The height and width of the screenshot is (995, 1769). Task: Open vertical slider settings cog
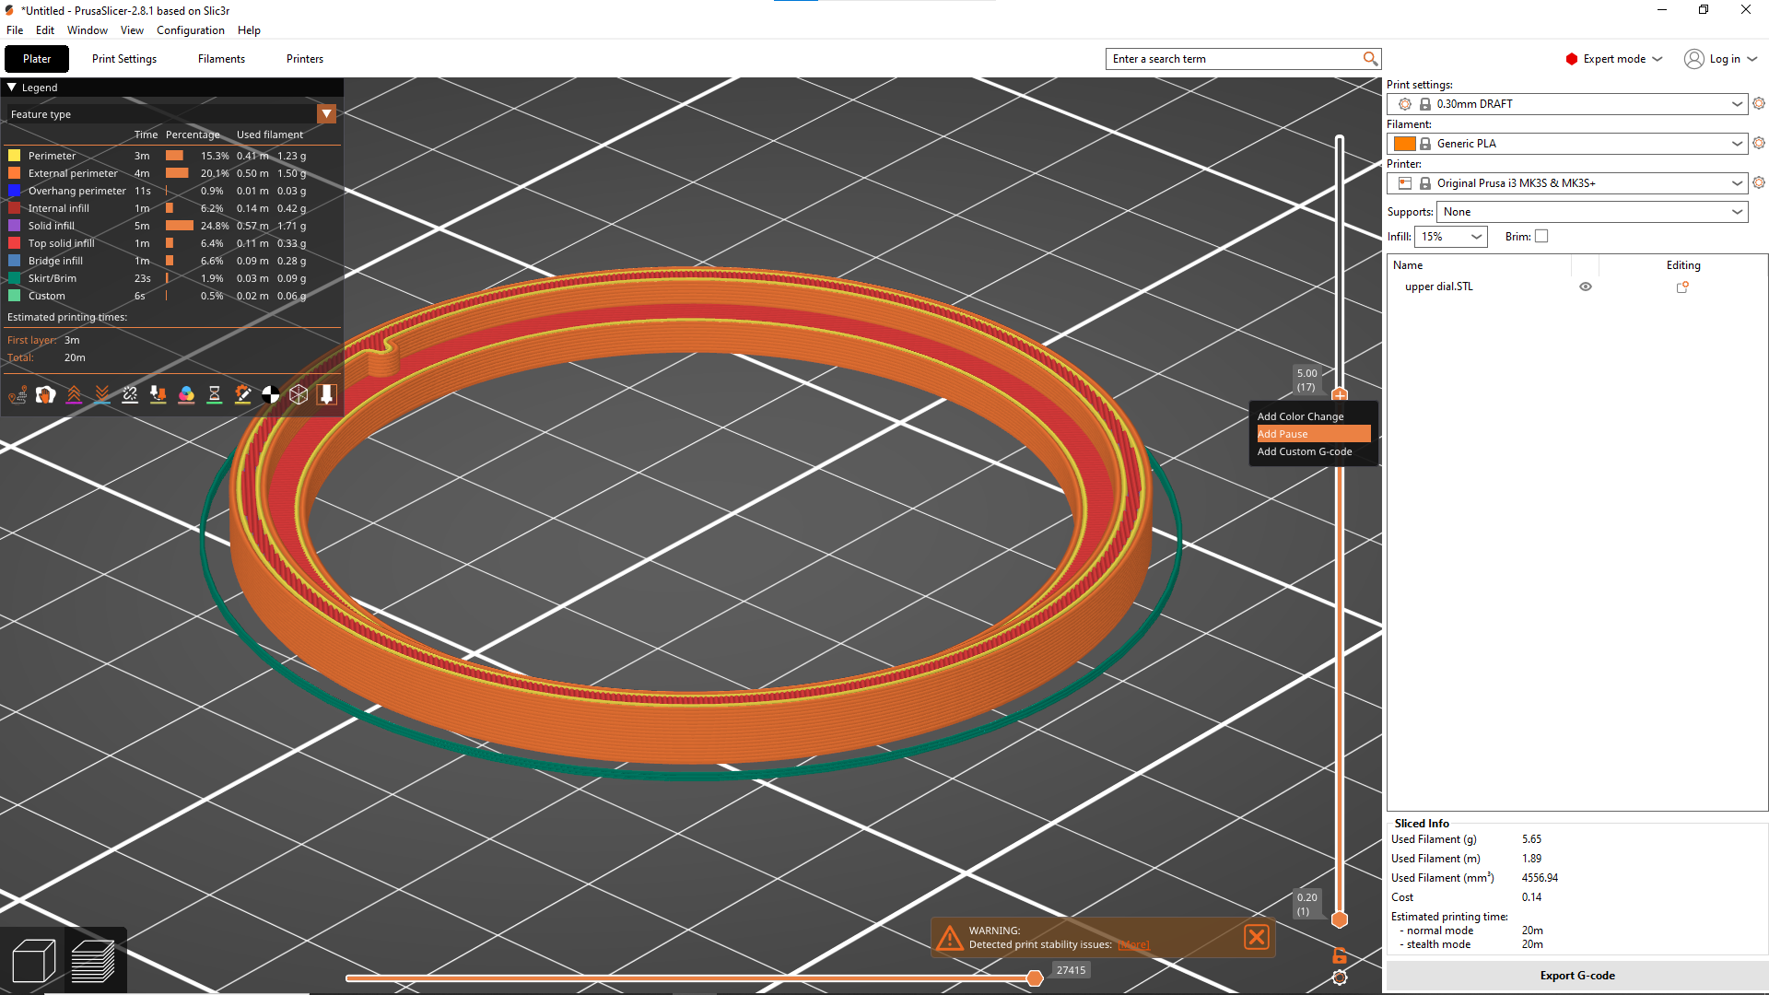click(1340, 977)
